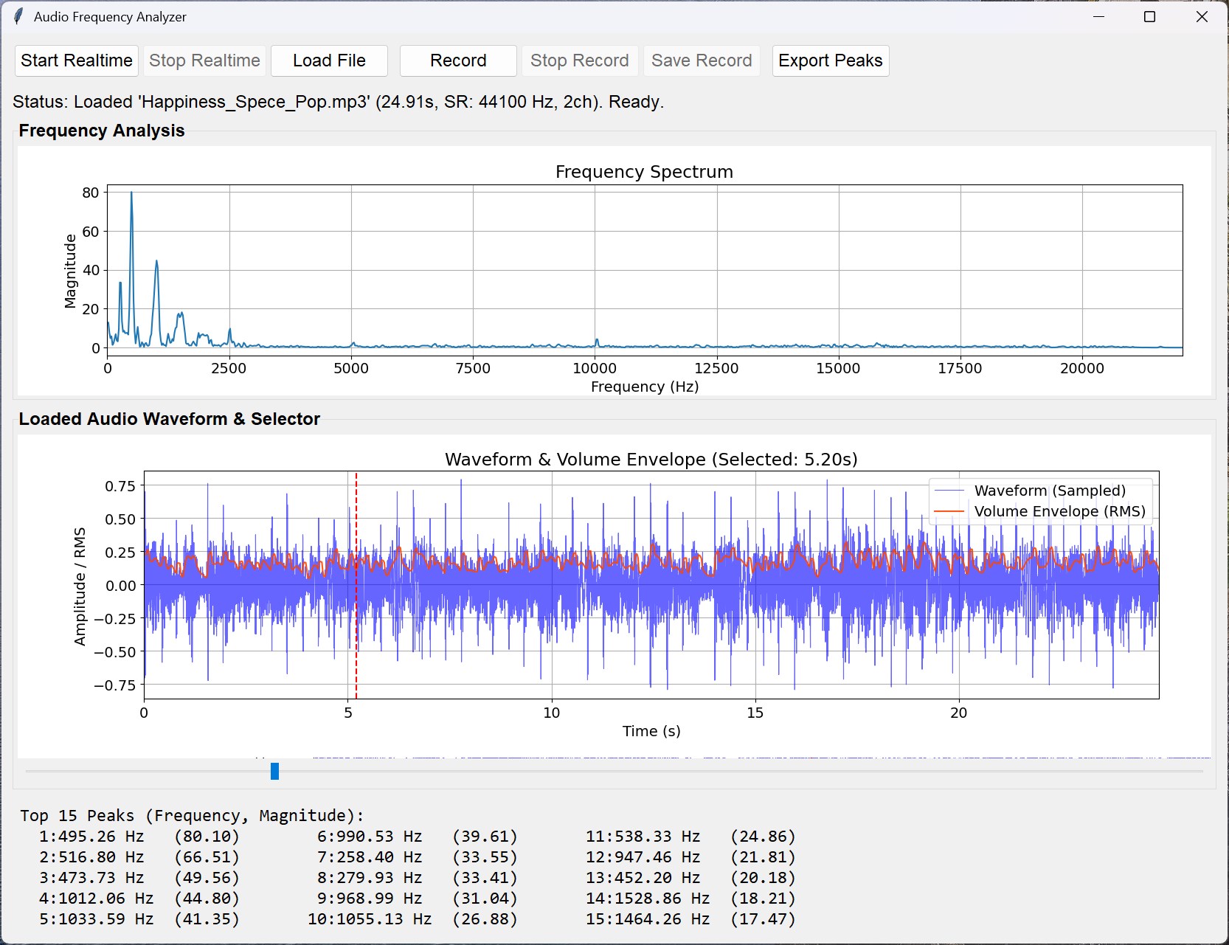Export Peaks to a file
1229x945 pixels.
point(830,60)
